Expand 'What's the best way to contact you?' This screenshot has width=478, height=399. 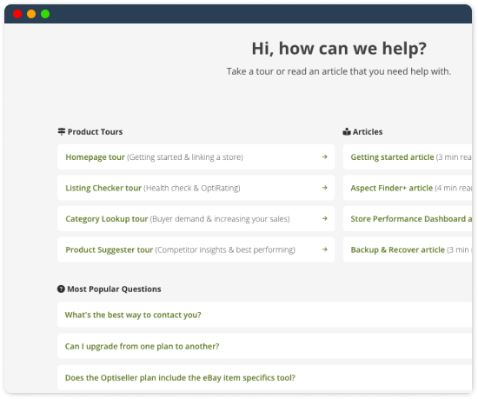pos(264,315)
